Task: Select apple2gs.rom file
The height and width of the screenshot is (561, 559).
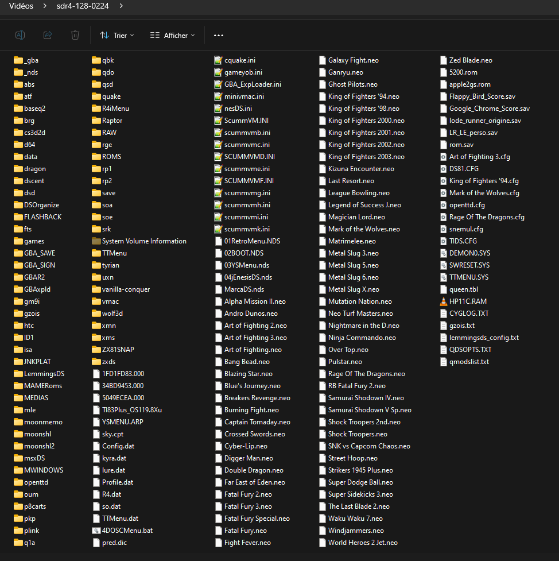Action: [x=465, y=84]
